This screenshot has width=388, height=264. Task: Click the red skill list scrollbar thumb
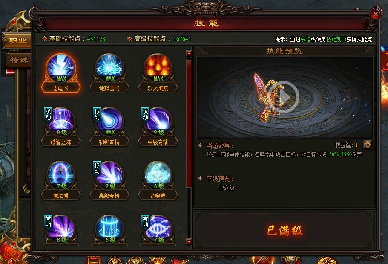point(189,123)
